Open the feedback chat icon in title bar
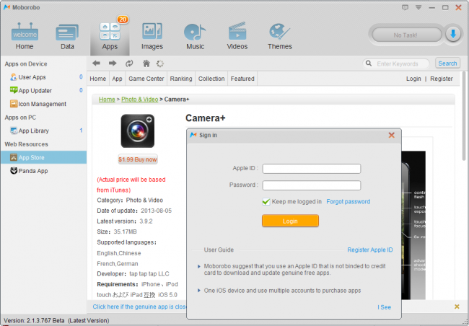Viewport: 469px width, 326px height. click(x=405, y=7)
